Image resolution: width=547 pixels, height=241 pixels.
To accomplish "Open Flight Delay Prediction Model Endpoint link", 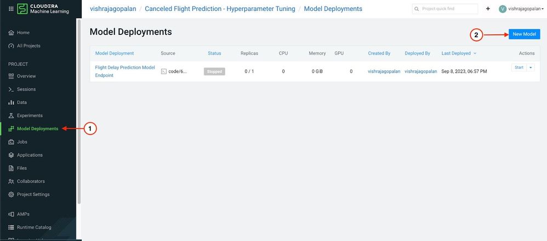I will (x=125, y=71).
